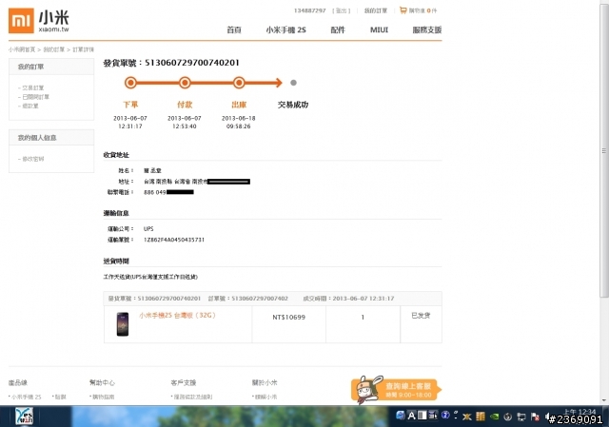Click the orange Mi logo
This screenshot has height=427, width=609.
(21, 21)
